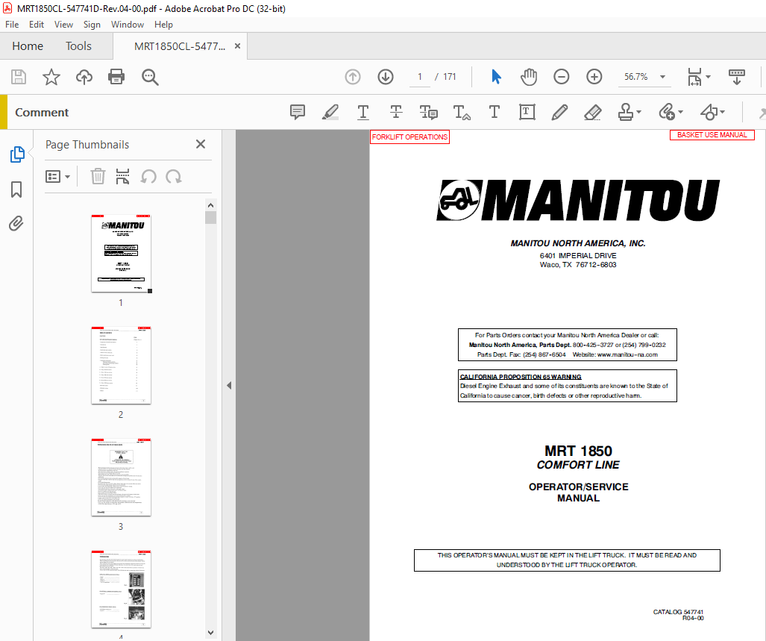This screenshot has height=641, width=766.
Task: Collapse the navigation pane arrow
Action: [229, 386]
